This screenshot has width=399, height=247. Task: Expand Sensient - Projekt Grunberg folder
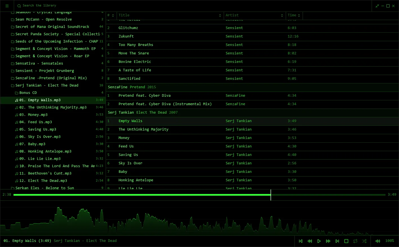(x=53, y=71)
